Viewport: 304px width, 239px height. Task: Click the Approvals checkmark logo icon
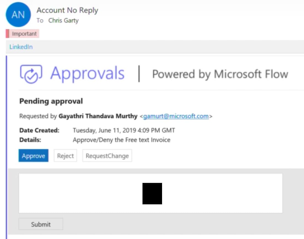31,74
